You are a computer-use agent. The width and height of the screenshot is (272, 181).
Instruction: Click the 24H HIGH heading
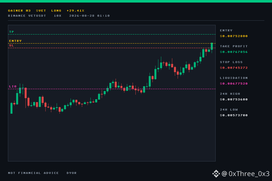pyautogui.click(x=230, y=94)
